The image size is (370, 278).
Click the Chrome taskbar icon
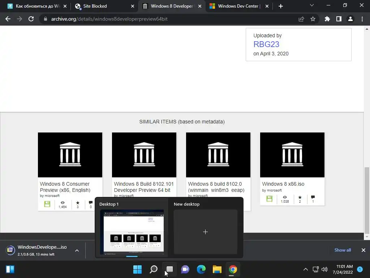(233, 269)
